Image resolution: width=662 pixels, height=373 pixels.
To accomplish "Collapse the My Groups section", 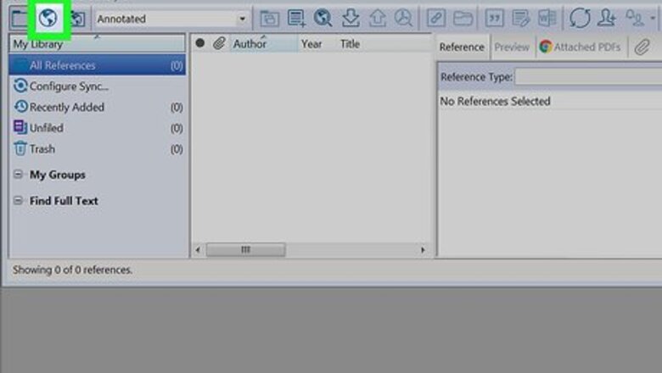I will [18, 174].
